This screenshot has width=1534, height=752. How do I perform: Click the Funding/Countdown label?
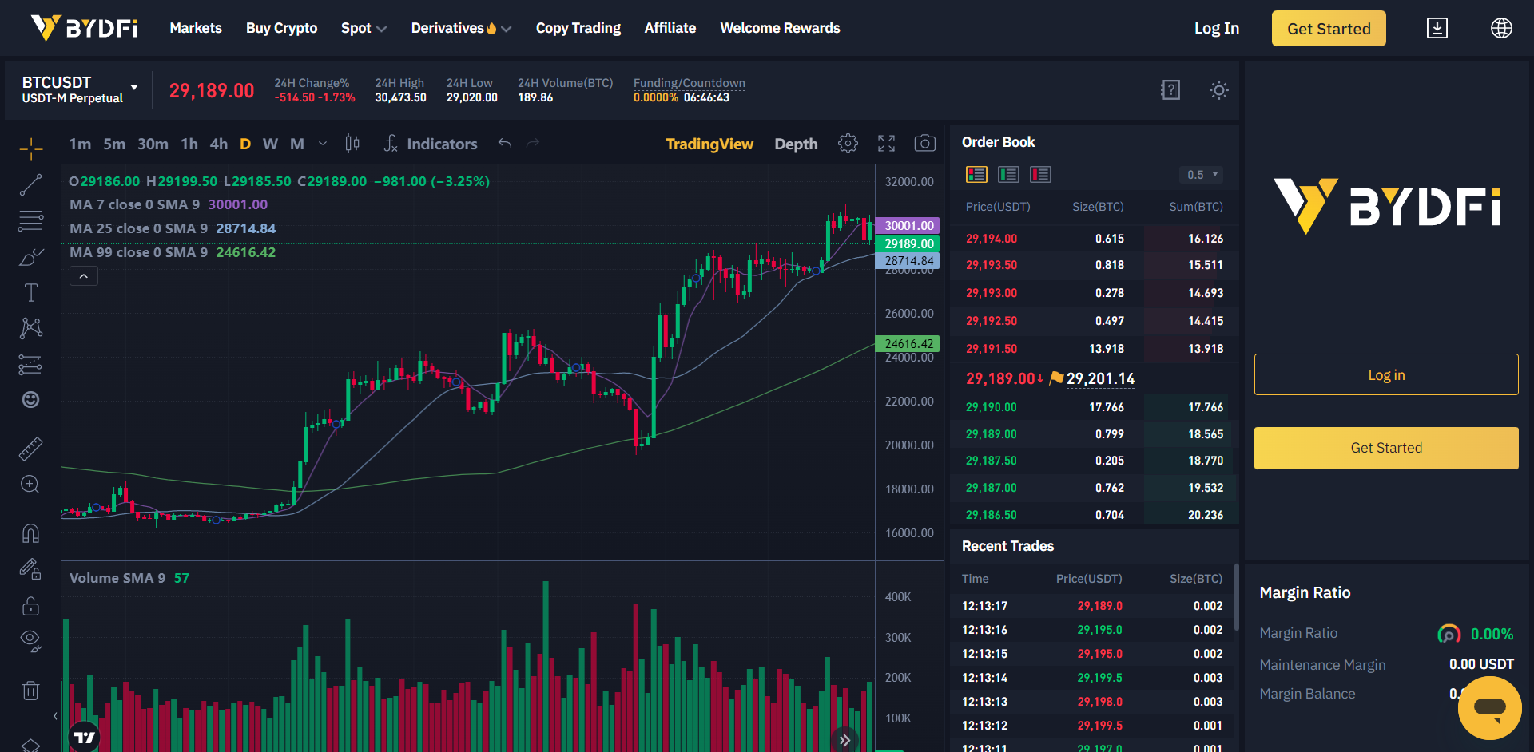click(x=689, y=83)
